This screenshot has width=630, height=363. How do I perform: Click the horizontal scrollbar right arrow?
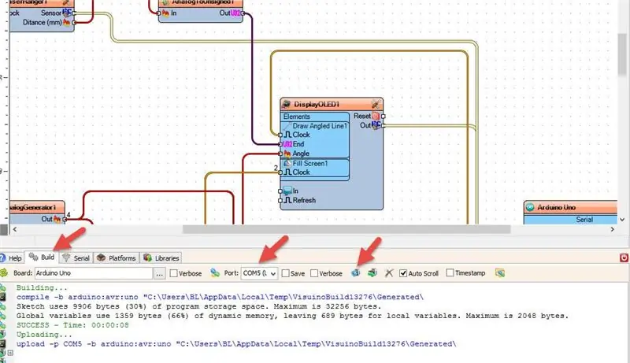613,229
